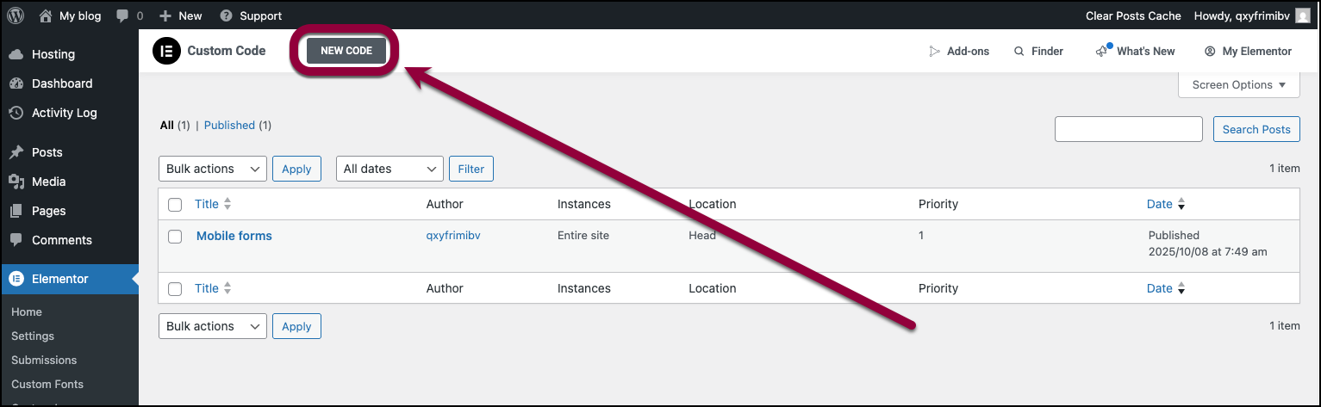Open the All dates filter dropdown
Viewport: 1321px width, 407px height.
389,169
